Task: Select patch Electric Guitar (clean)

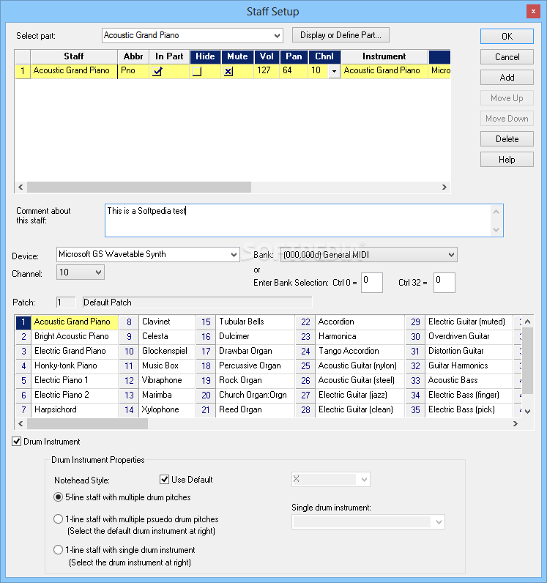Action: [x=360, y=409]
